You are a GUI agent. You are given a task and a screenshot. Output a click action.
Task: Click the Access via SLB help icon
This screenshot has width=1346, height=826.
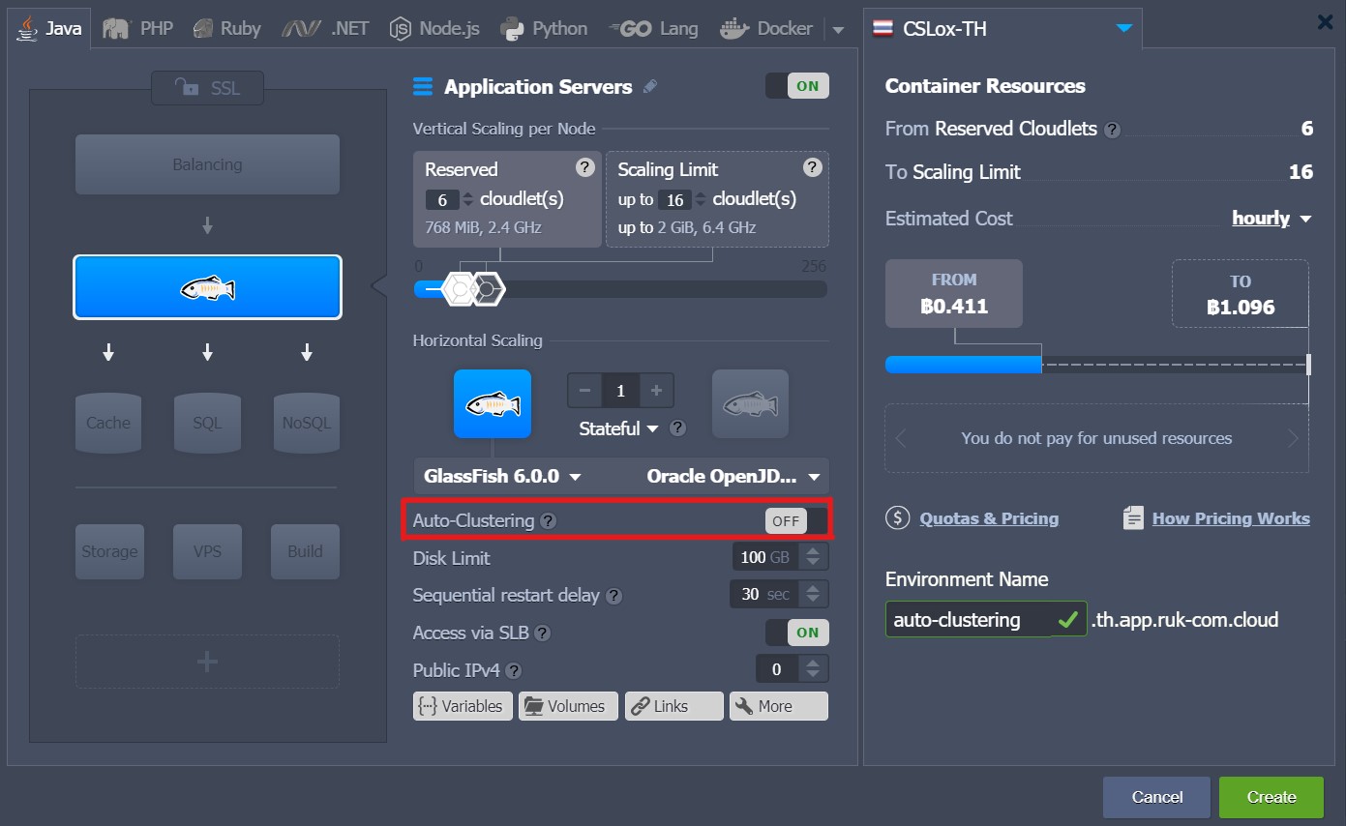[x=543, y=634]
